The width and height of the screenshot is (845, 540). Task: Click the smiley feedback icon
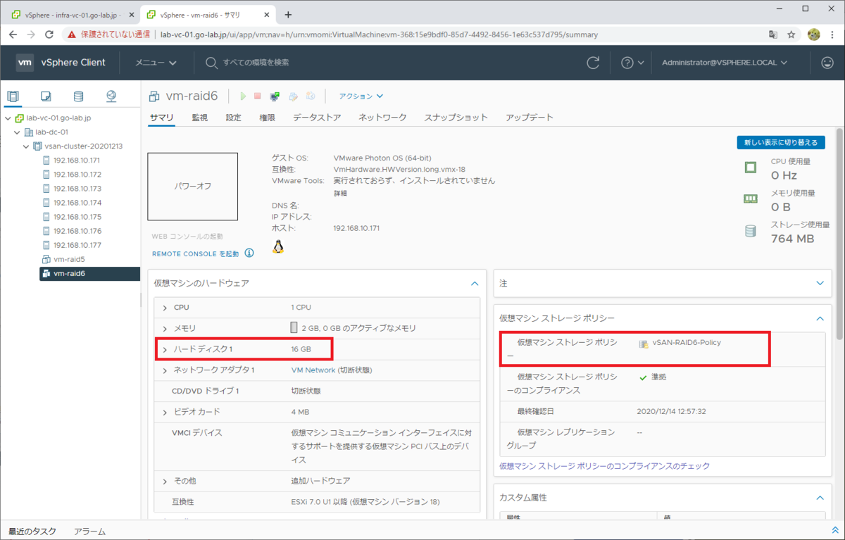point(827,63)
